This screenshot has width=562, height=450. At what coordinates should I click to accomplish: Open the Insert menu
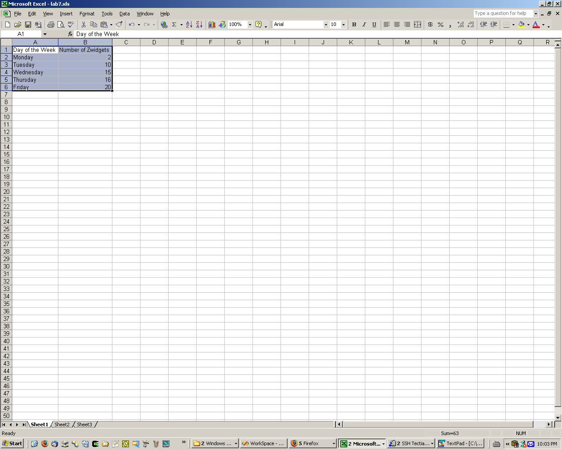pos(66,14)
